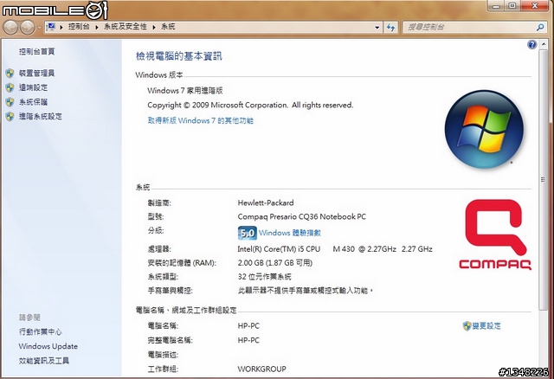Open Windows Update link in sidebar
The image size is (554, 379).
point(48,346)
